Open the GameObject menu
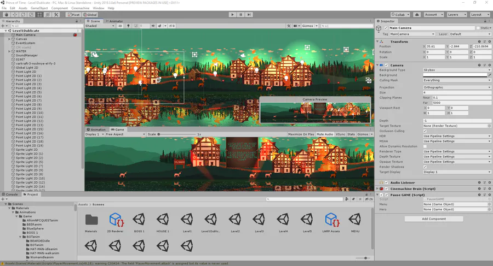493x266 pixels. [39, 8]
